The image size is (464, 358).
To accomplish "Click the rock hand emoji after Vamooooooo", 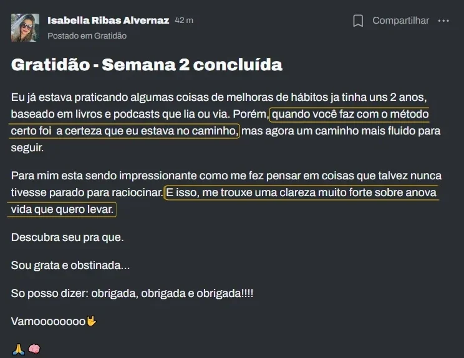I will coord(91,321).
